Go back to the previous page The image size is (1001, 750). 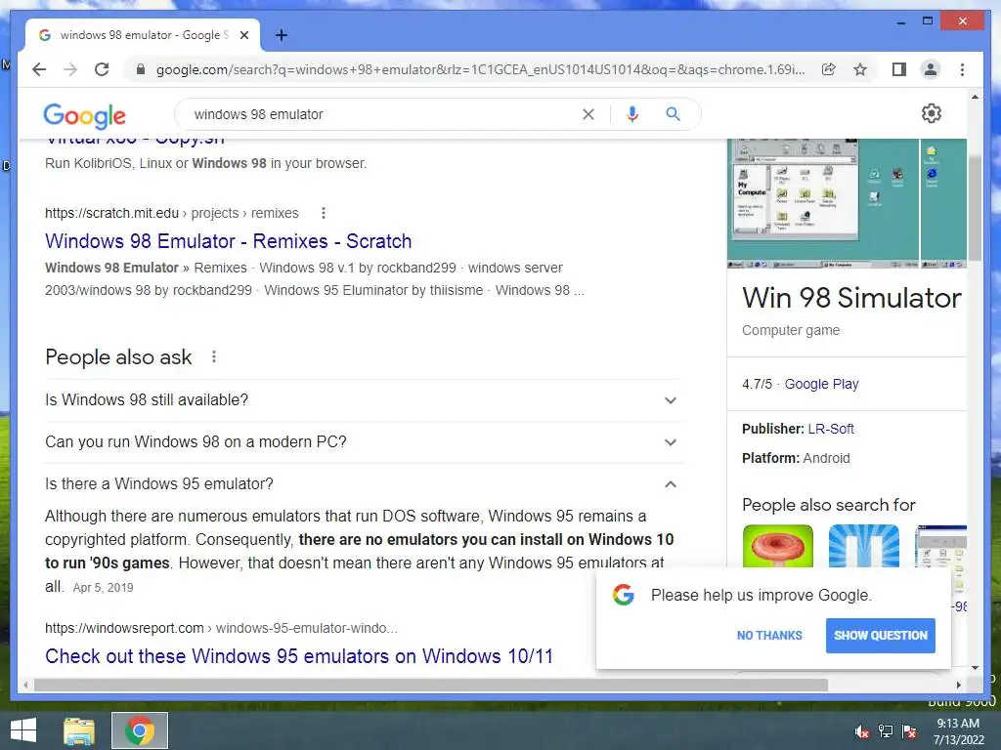click(39, 69)
